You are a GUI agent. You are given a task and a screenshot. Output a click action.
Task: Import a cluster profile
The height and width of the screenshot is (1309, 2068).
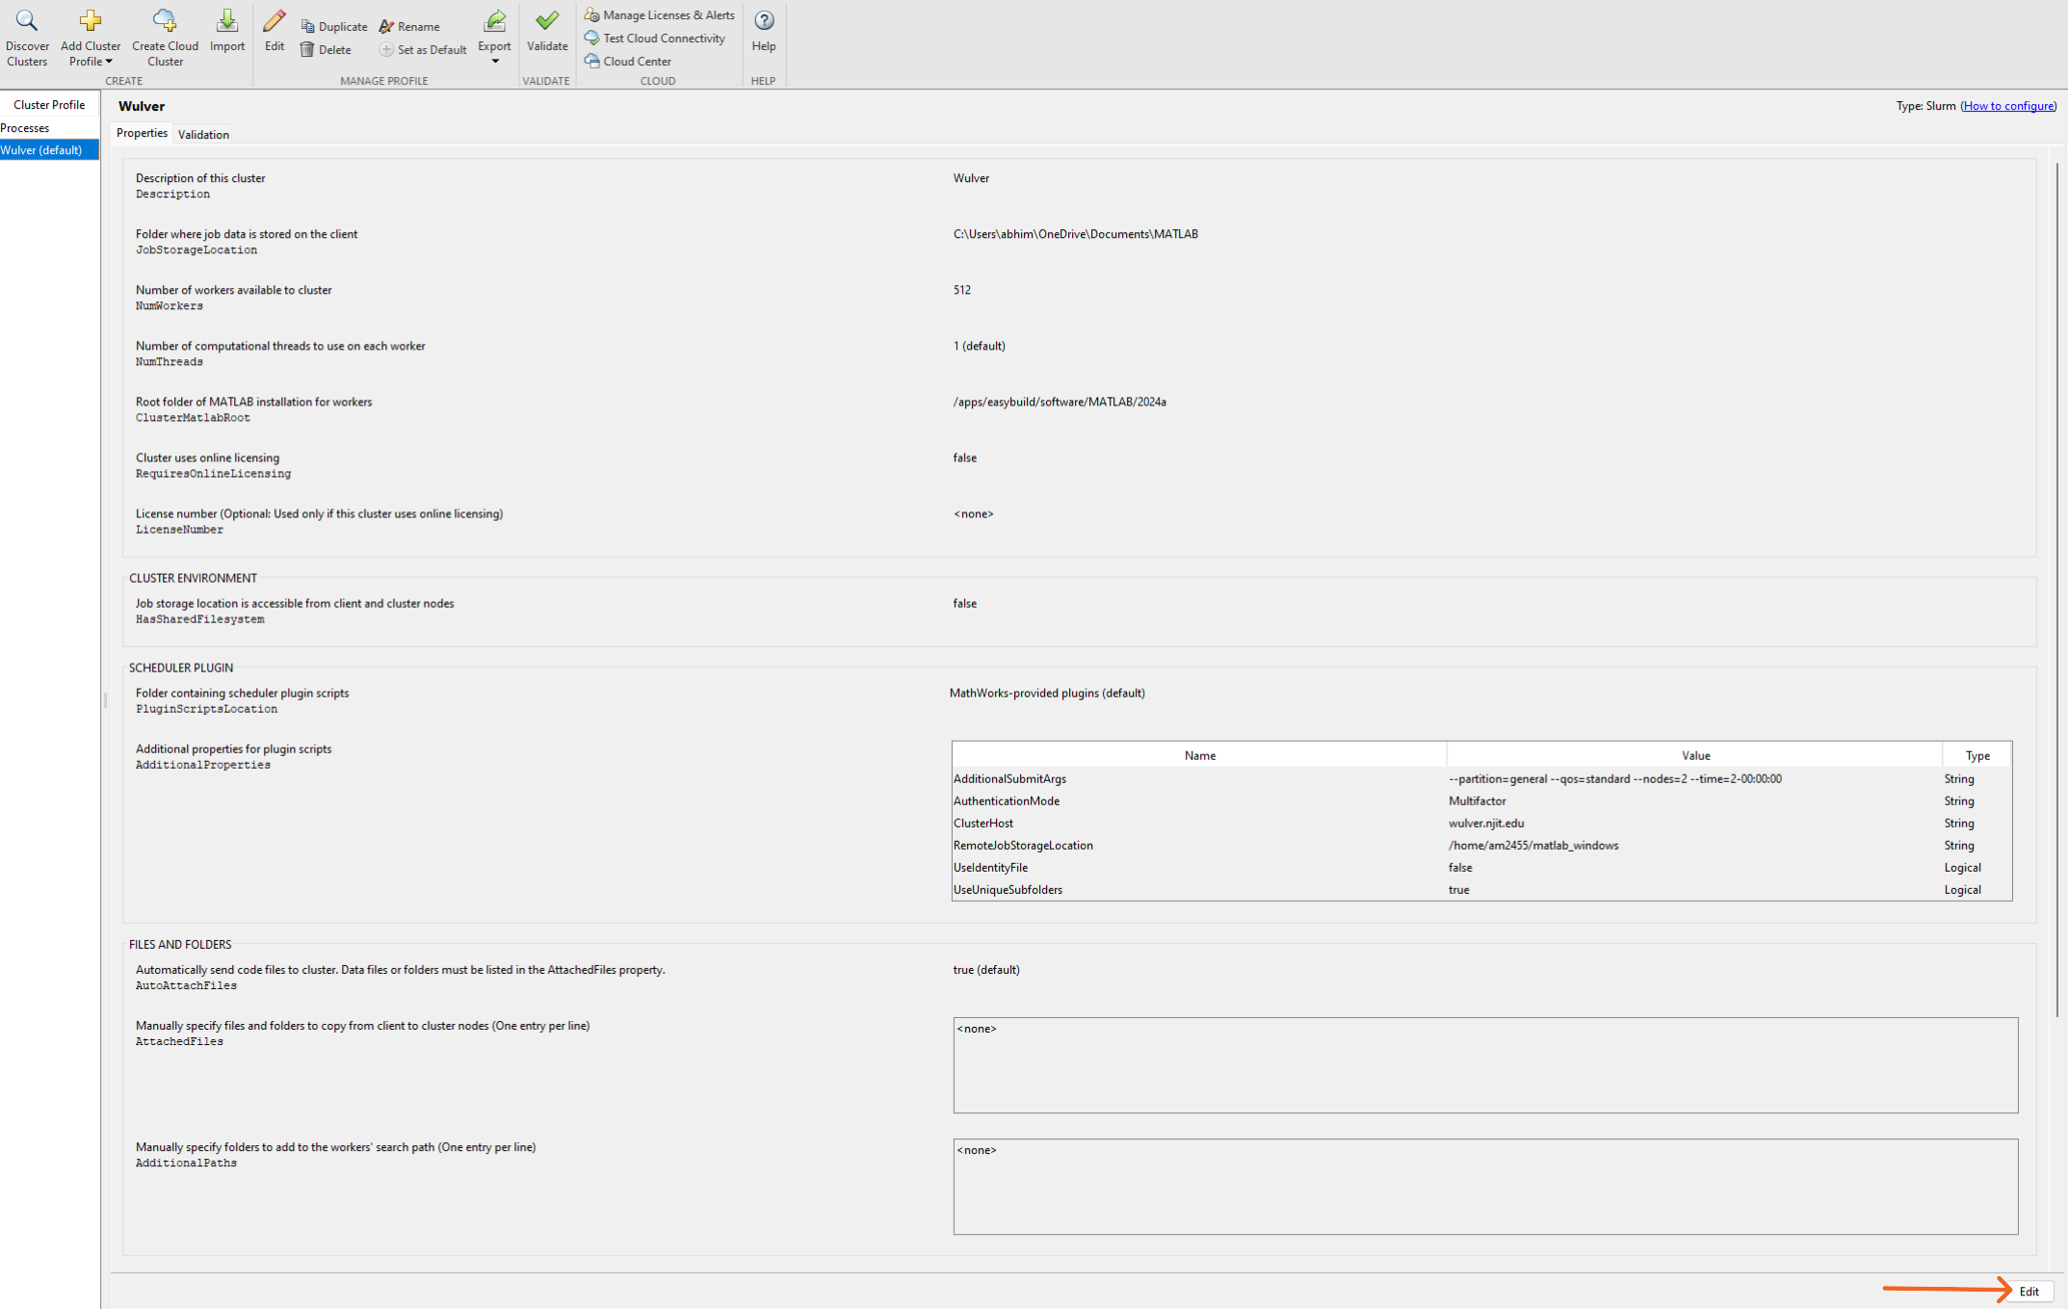pyautogui.click(x=227, y=31)
